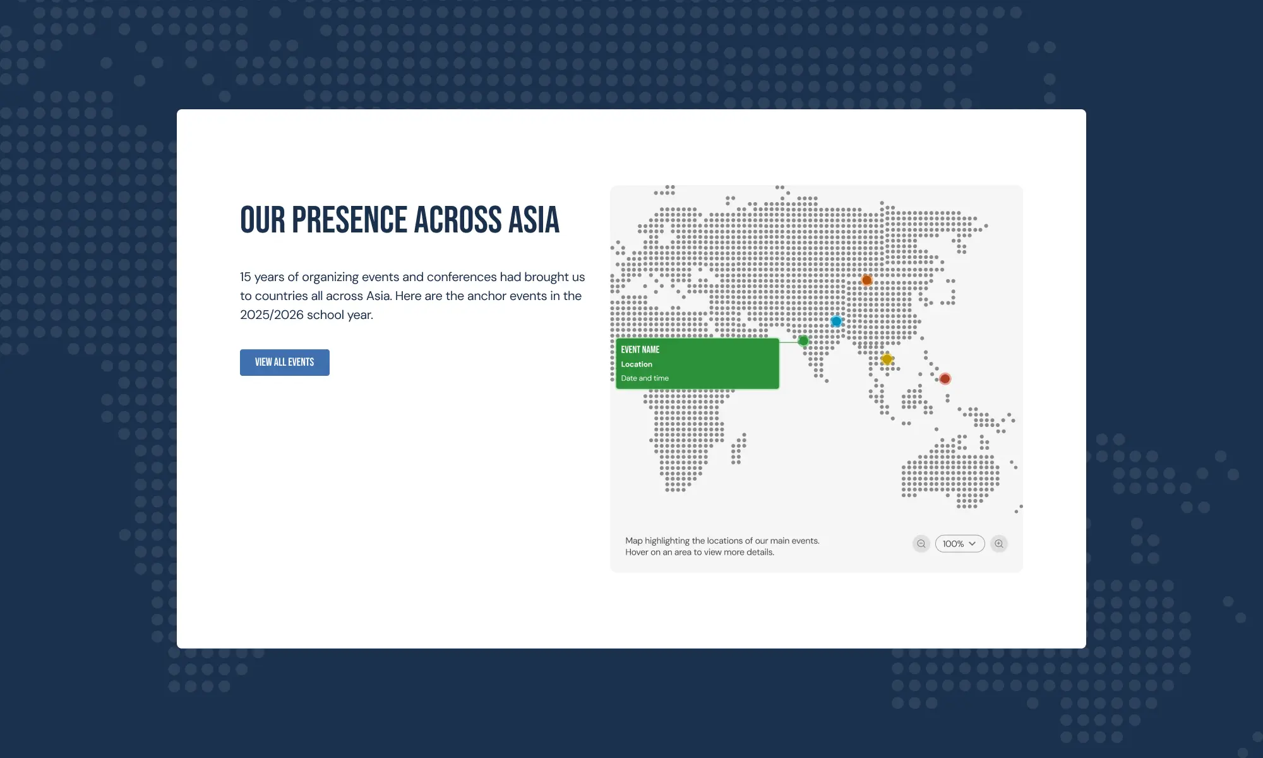
Task: Click the chevron arrow beside 100%
Action: [x=973, y=544]
